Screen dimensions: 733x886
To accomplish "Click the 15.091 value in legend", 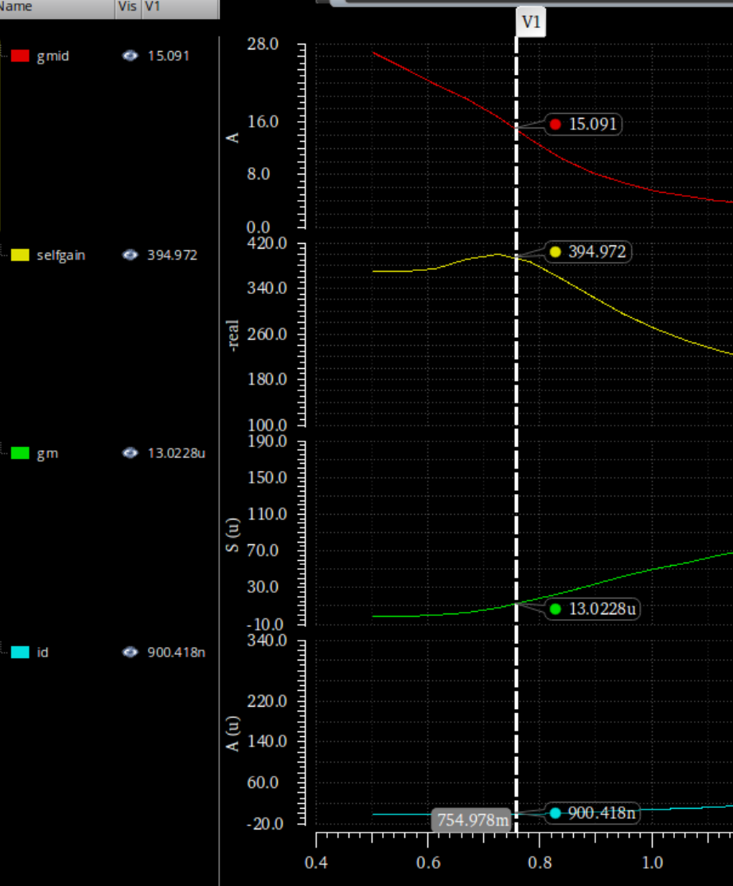I will [169, 56].
